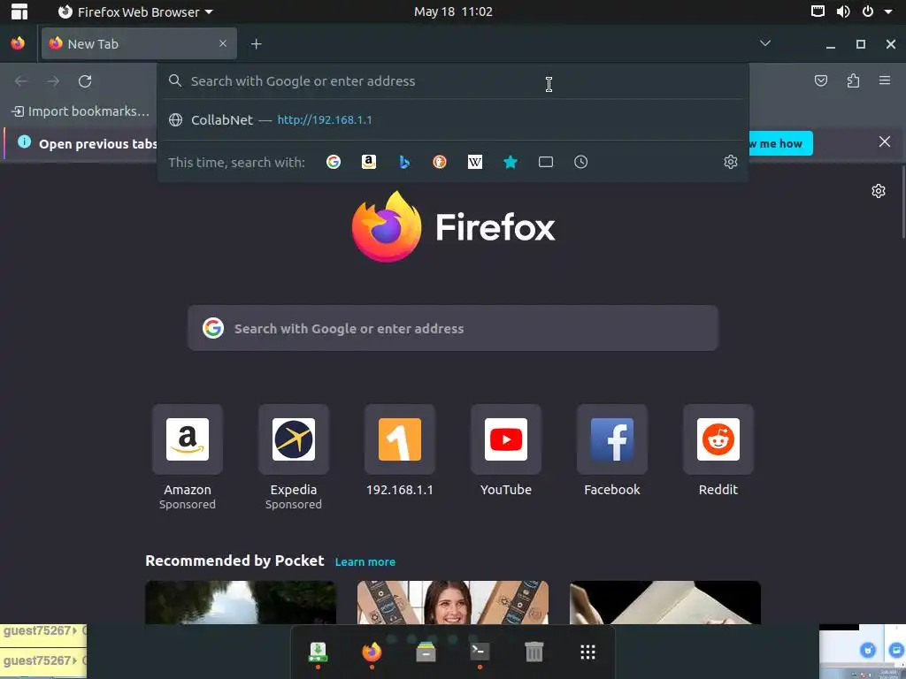Click Learn more link next to Pocket
Screen dimensions: 906x679
point(365,561)
